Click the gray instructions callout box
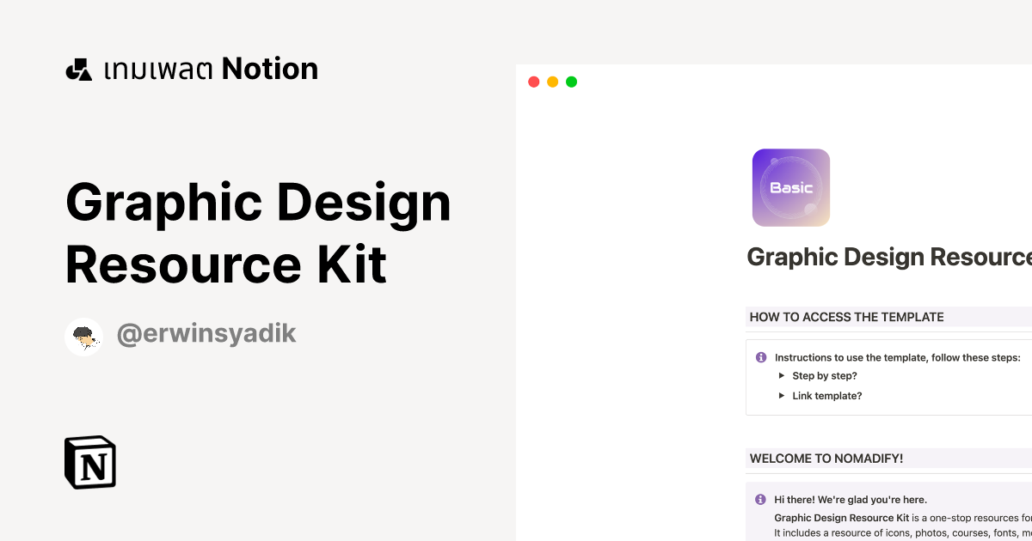Viewport: 1032px width, 541px height. click(x=886, y=376)
